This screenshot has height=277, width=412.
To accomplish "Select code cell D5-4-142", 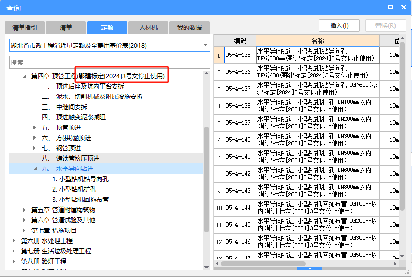I will tap(240, 174).
